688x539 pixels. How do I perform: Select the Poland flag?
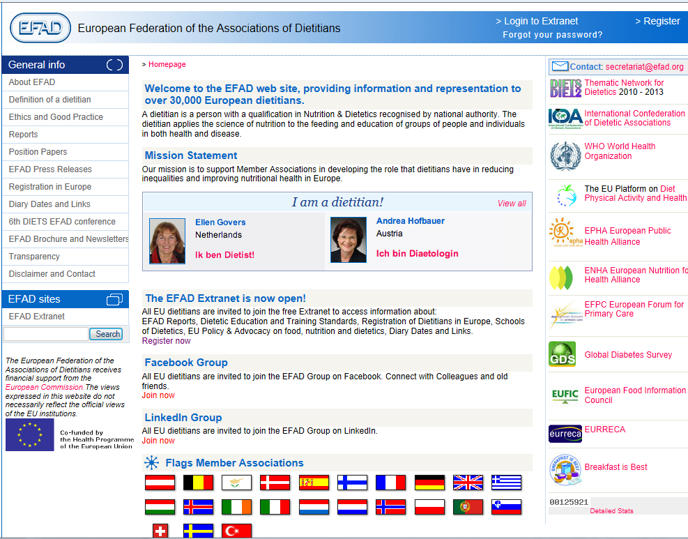coord(429,507)
